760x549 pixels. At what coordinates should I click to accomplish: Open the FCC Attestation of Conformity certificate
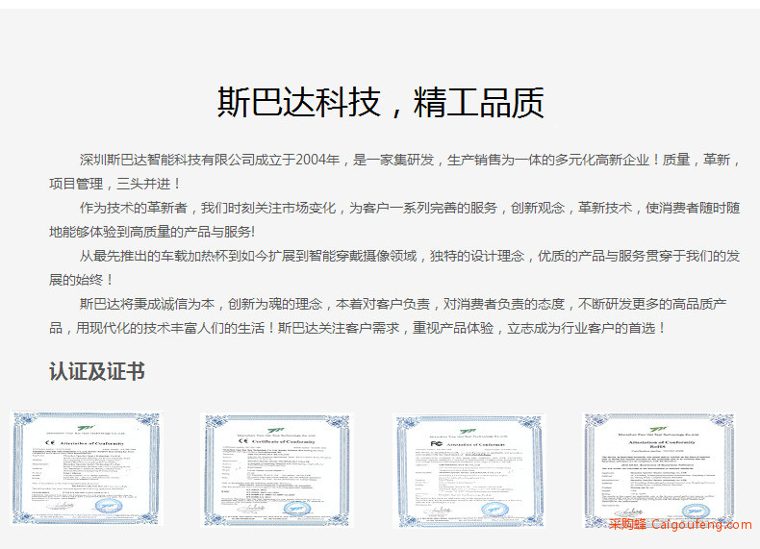pyautogui.click(x=469, y=470)
